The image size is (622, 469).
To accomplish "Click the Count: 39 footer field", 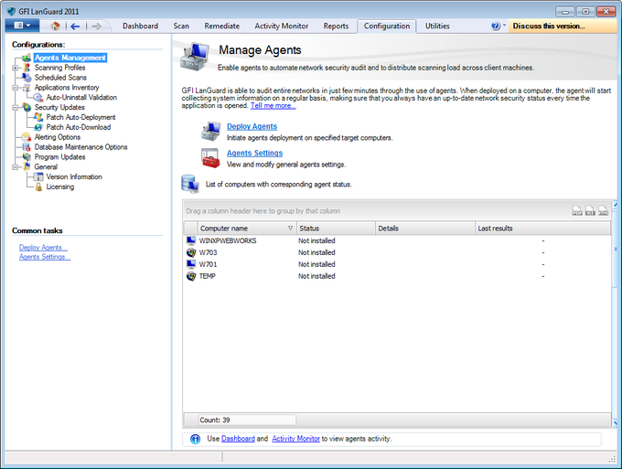I will click(x=247, y=420).
